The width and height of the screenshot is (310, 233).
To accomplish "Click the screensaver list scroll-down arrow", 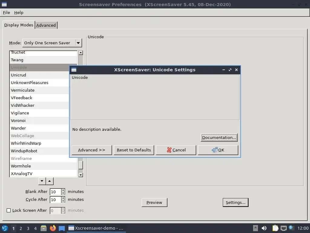I will pos(81,175).
